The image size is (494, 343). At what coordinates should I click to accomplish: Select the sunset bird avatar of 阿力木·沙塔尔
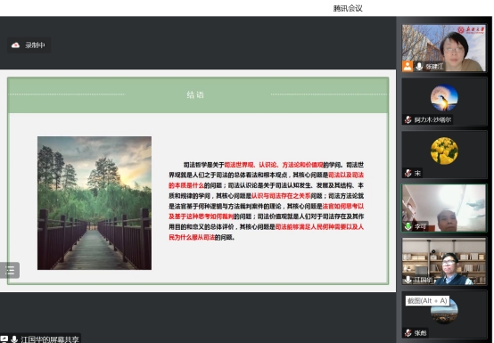tap(444, 97)
